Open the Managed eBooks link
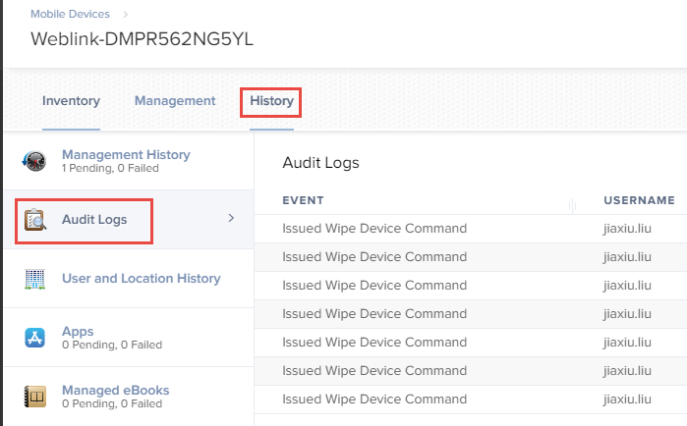 (x=116, y=390)
